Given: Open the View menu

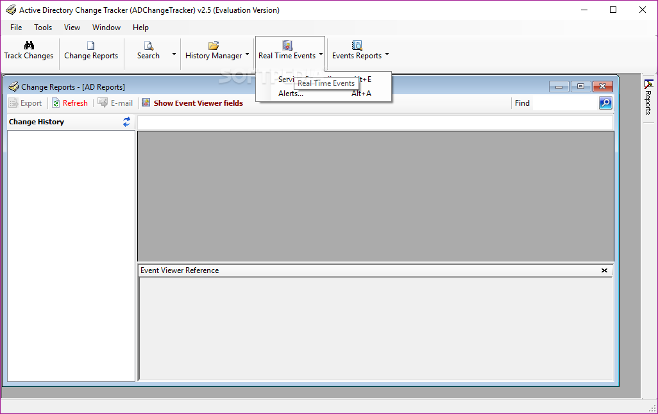Looking at the screenshot, I should [72, 28].
